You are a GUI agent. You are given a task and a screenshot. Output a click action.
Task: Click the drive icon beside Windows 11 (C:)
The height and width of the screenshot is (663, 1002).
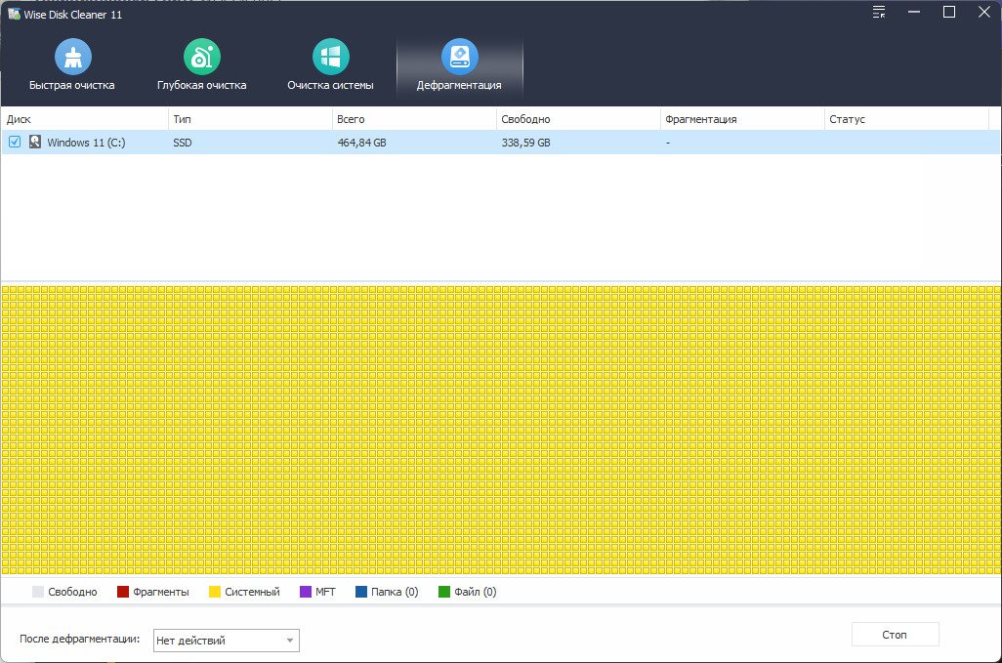[x=34, y=142]
